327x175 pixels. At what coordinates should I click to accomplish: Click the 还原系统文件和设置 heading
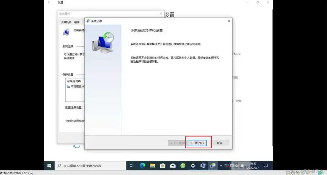tap(146, 30)
